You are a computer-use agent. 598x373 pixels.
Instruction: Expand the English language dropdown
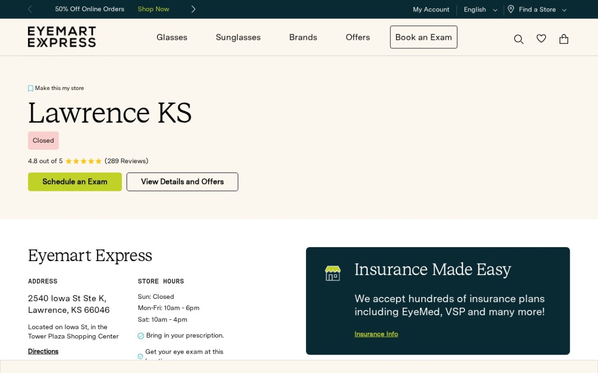480,9
